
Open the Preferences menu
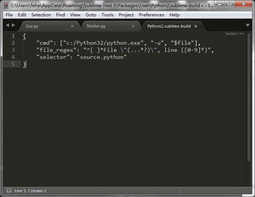(152, 15)
